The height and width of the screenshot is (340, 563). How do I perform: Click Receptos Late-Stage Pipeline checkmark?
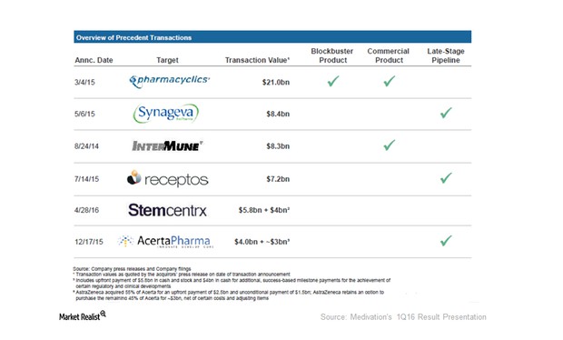pyautogui.click(x=446, y=178)
